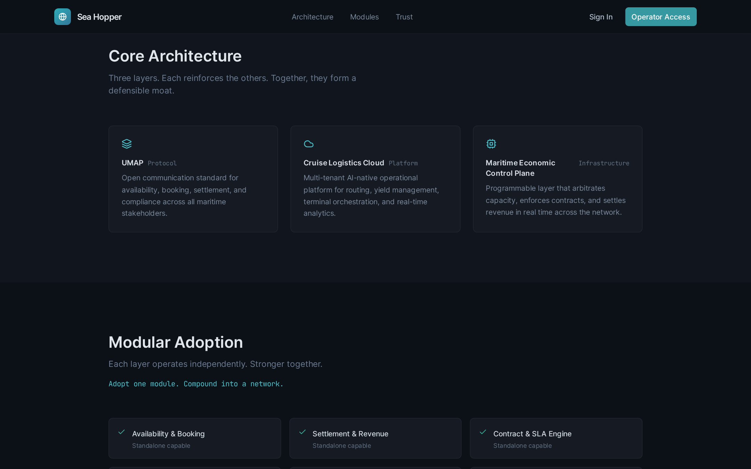Open the Architecture nav menu item

(313, 17)
